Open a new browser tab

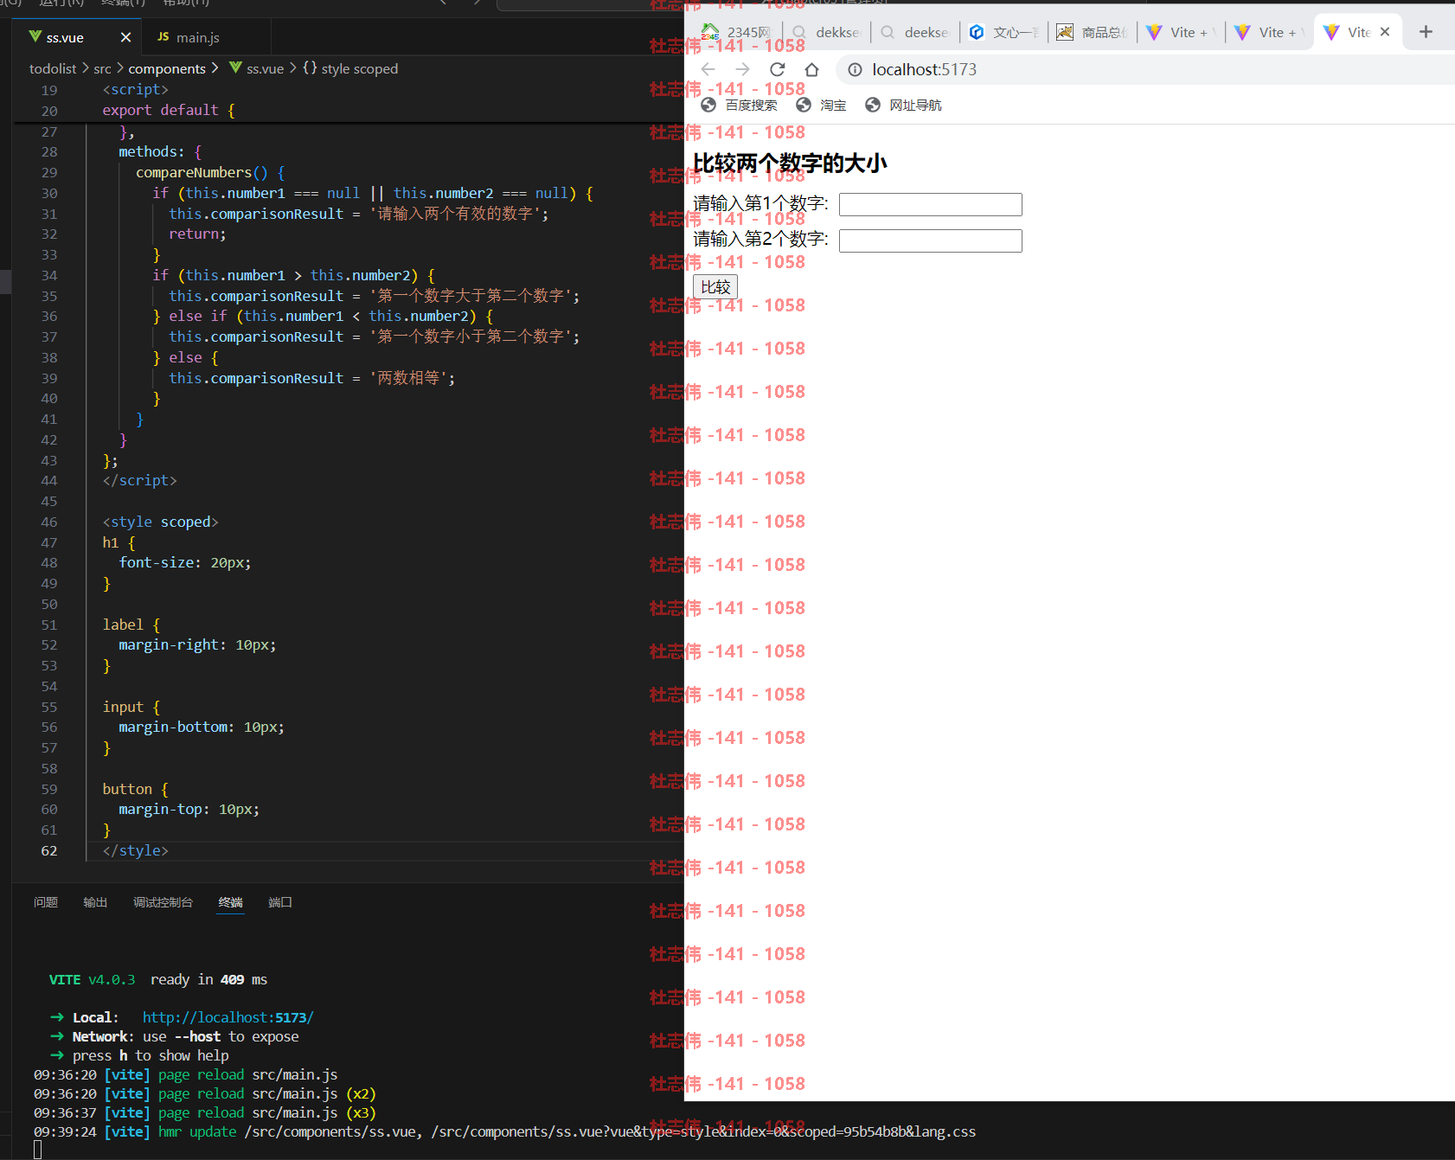click(1426, 32)
